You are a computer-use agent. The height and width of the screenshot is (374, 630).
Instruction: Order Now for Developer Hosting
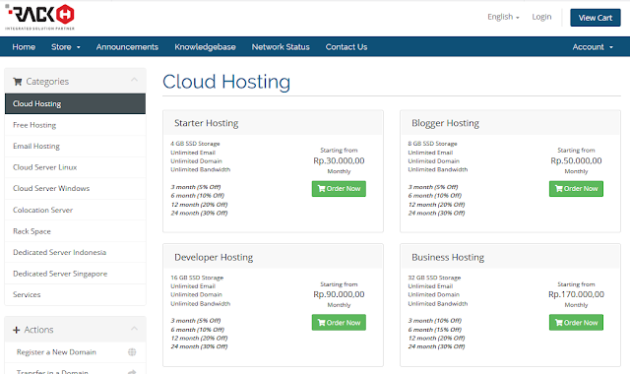339,323
